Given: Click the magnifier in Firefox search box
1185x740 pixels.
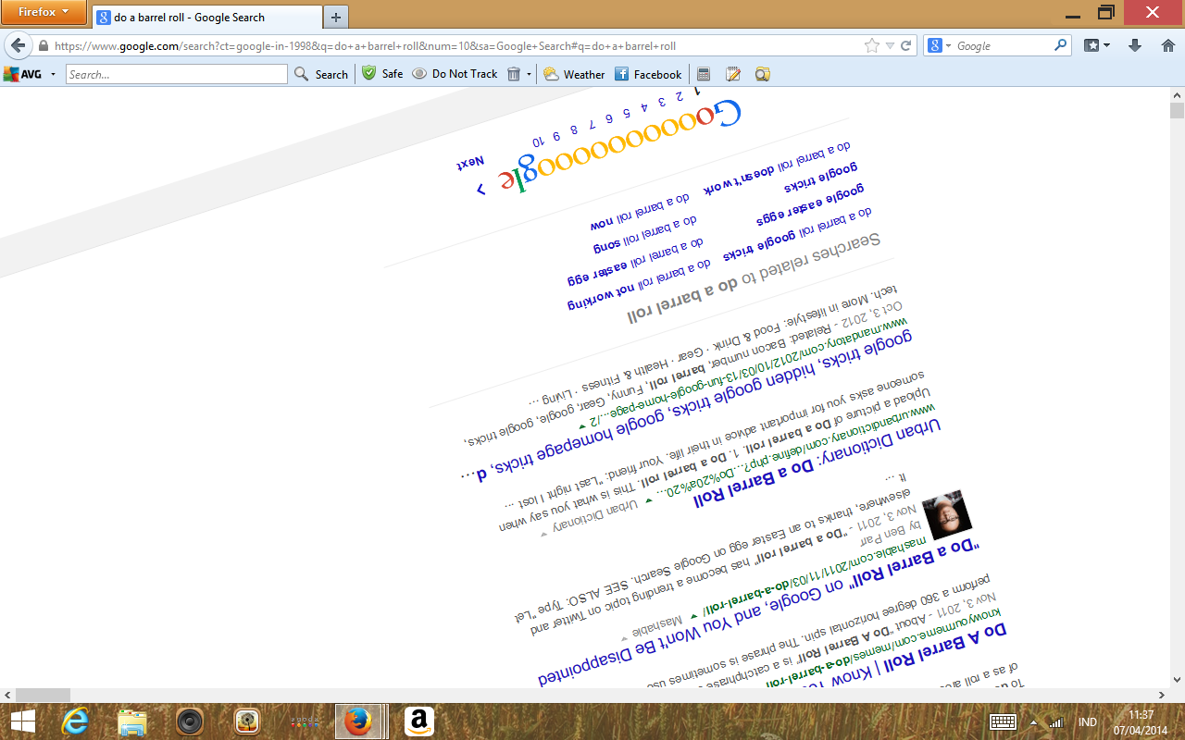Looking at the screenshot, I should pos(1061,45).
